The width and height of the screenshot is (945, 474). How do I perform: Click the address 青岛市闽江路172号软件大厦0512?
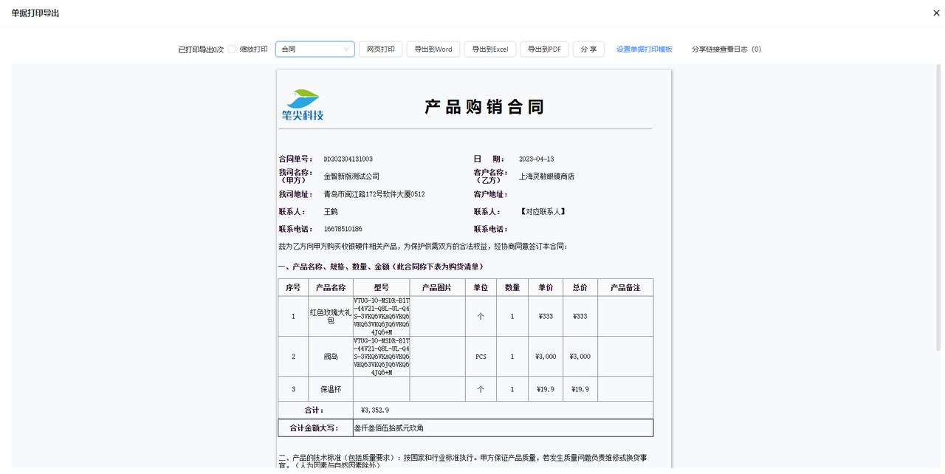pyautogui.click(x=374, y=194)
